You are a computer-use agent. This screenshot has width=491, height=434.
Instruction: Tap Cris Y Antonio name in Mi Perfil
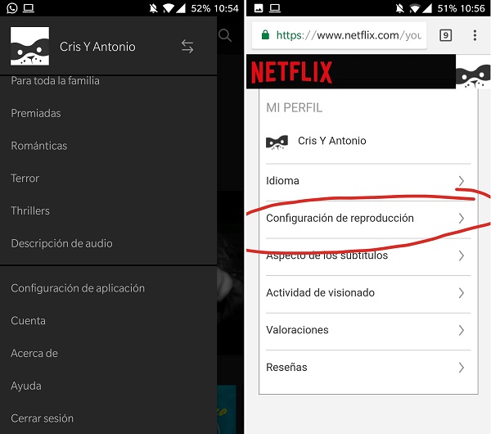click(x=332, y=141)
